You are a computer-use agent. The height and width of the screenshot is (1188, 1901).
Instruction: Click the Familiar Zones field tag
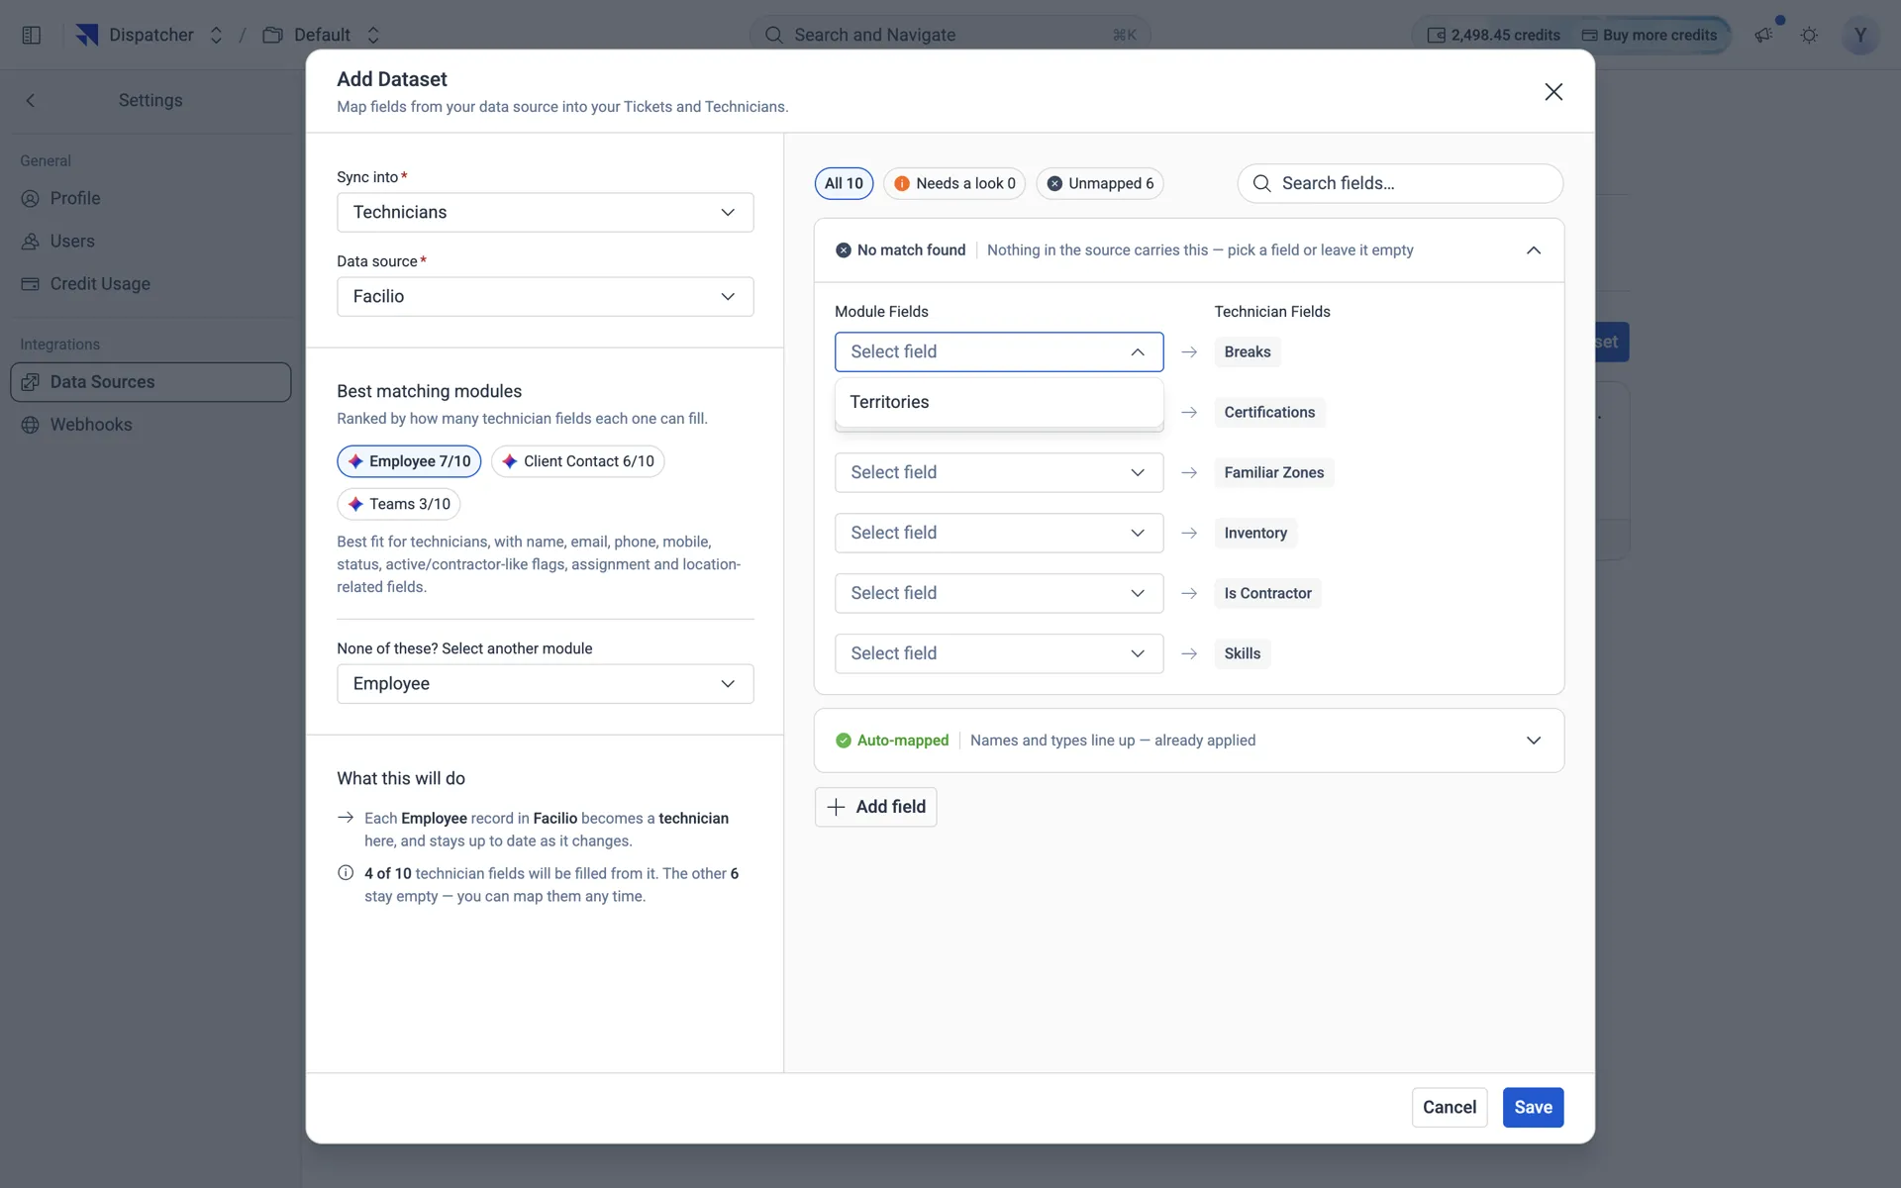click(x=1273, y=472)
